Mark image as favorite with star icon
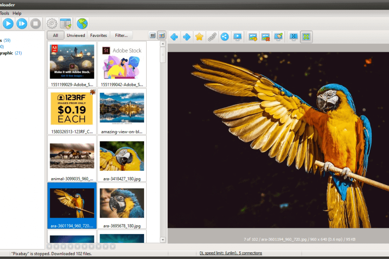Screen dimensions: 389x259 [199, 37]
